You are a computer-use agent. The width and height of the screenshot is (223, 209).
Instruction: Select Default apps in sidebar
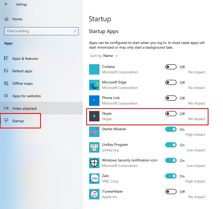(x=22, y=71)
